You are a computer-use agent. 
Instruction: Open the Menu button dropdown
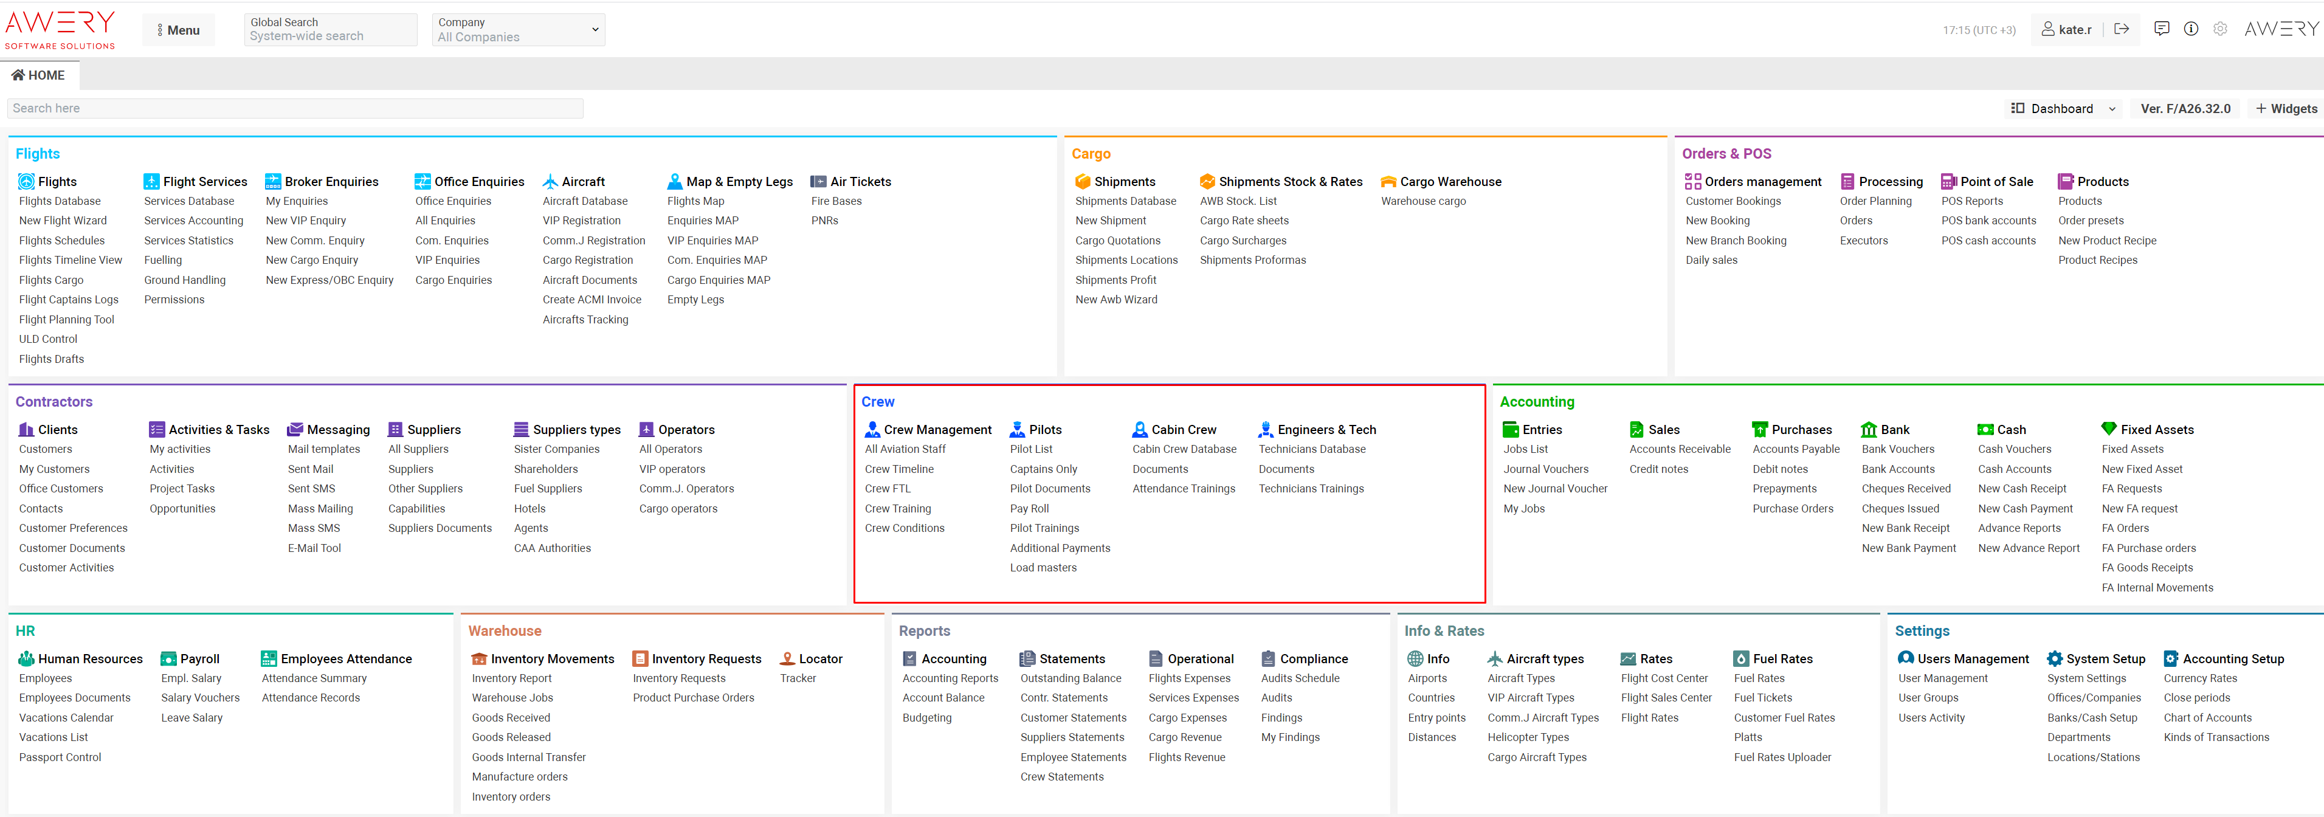pyautogui.click(x=179, y=30)
